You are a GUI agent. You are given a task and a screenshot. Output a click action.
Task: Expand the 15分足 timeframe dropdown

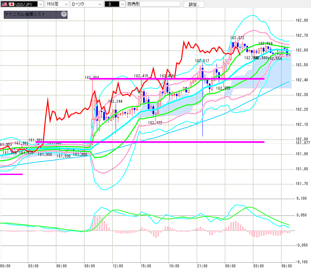pyautogui.click(x=57, y=4)
